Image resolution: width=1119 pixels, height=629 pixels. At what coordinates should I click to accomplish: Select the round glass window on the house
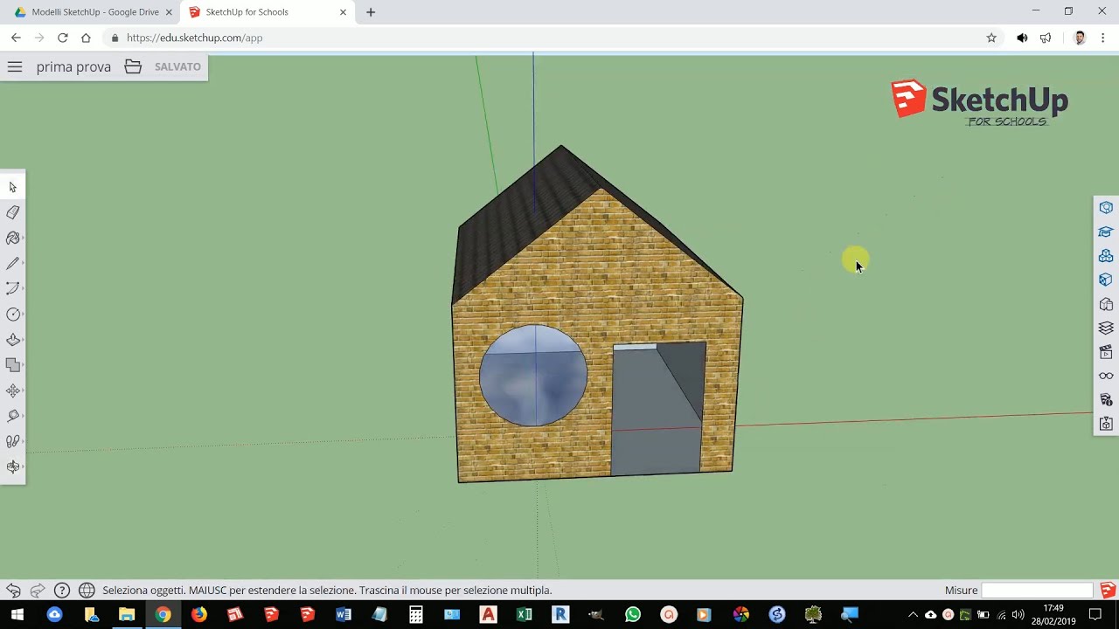click(x=533, y=376)
